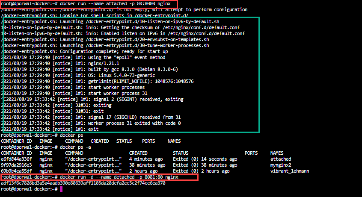Click 'Launching 20-envsubst-on-templates.sh' line
This screenshot has width=362, height=197.
click(x=105, y=39)
